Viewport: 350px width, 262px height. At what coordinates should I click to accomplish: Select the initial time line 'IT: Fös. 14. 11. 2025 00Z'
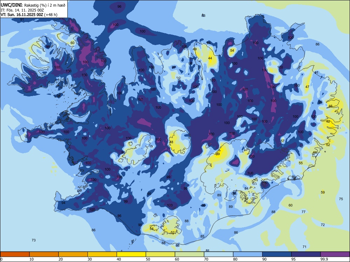pos(22,10)
